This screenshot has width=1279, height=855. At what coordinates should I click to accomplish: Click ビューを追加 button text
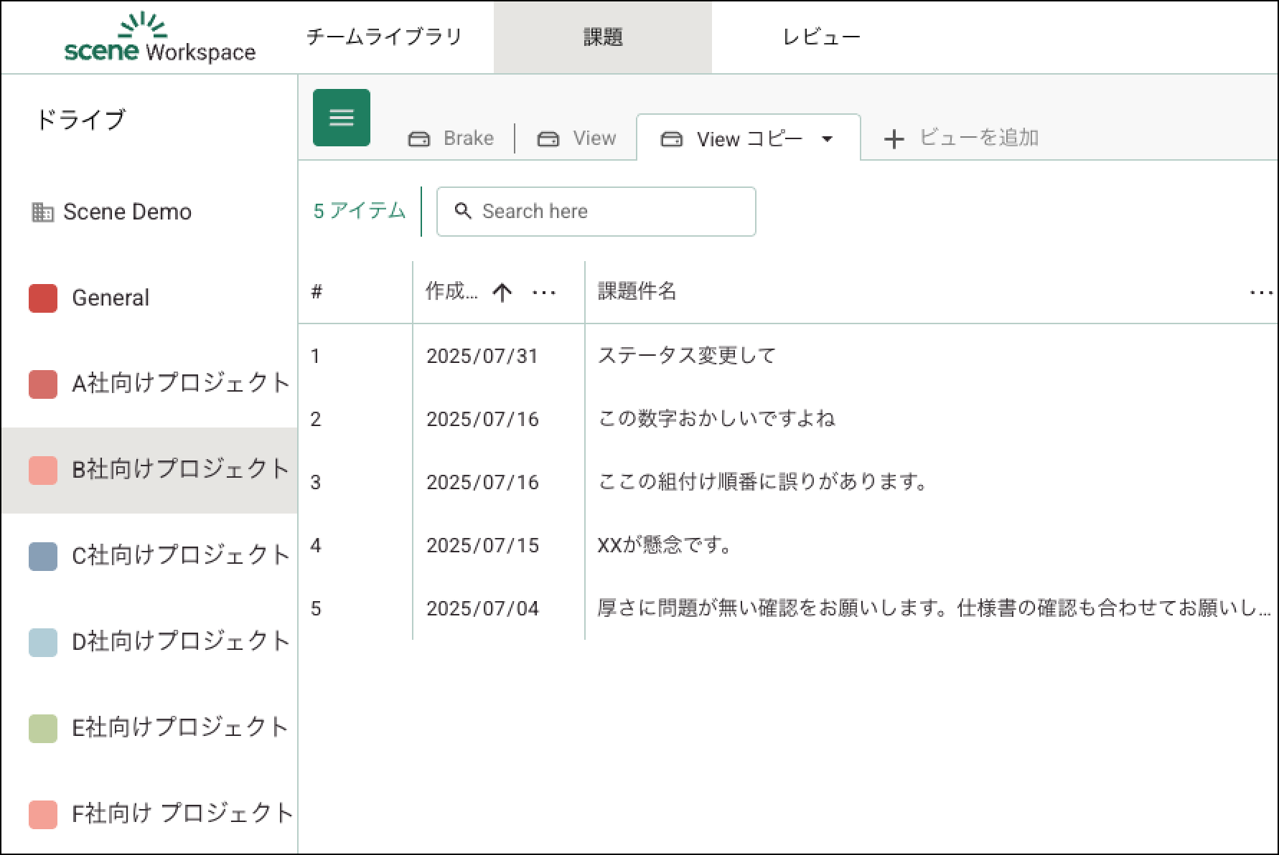[979, 138]
